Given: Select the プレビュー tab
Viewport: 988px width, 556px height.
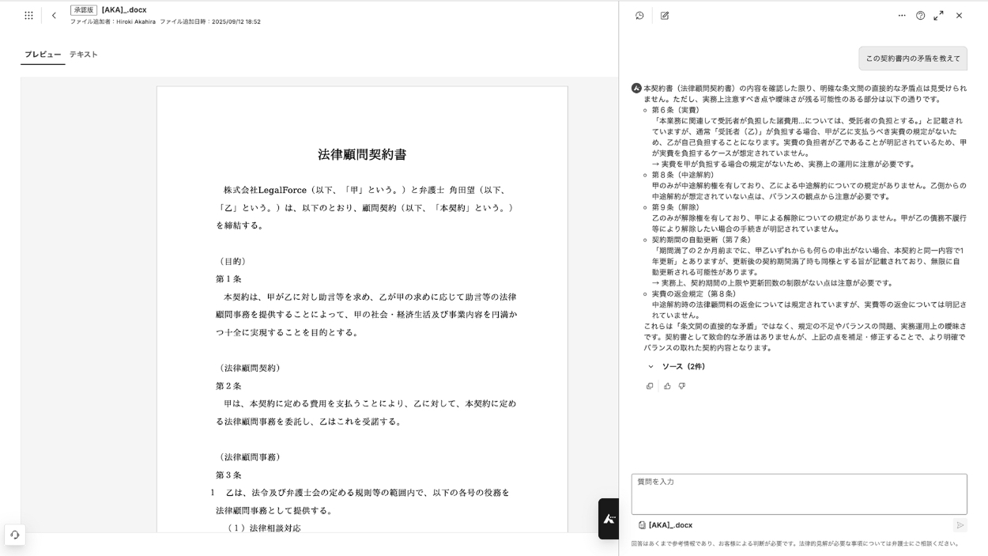Looking at the screenshot, I should coord(43,55).
